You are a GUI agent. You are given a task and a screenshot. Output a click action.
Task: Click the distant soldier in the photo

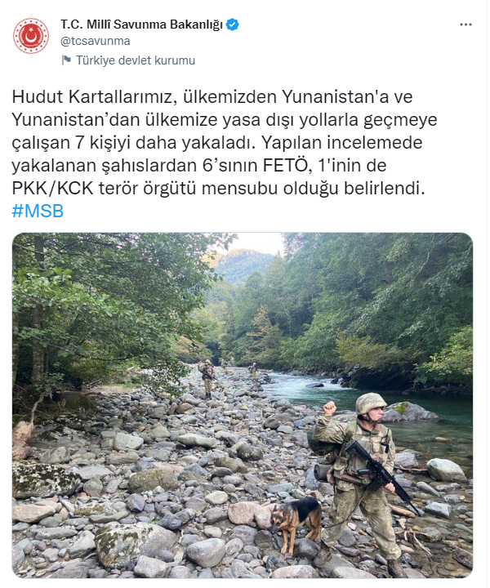pos(207,378)
